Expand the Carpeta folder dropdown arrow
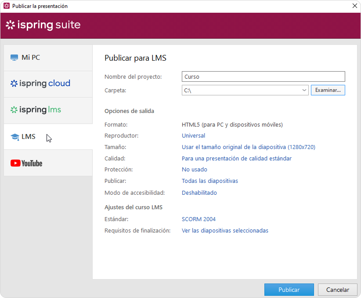The height and width of the screenshot is (298, 361). 304,90
